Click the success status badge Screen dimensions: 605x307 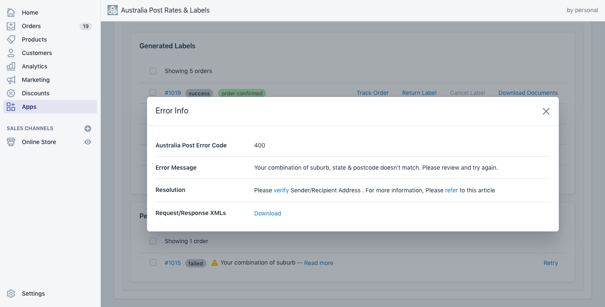(x=199, y=93)
